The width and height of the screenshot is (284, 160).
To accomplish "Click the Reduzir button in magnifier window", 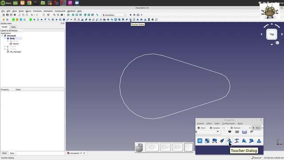I will pos(236,128).
